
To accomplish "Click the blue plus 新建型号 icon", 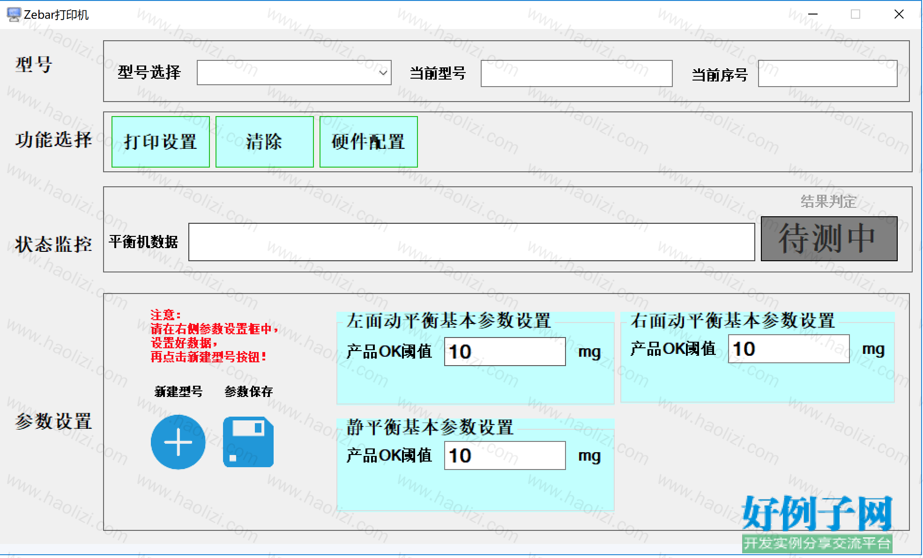I will [x=178, y=442].
